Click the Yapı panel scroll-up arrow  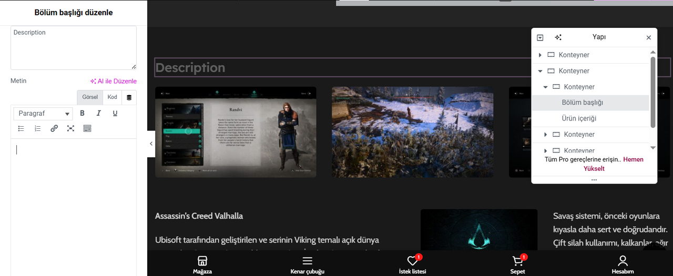[653, 52]
